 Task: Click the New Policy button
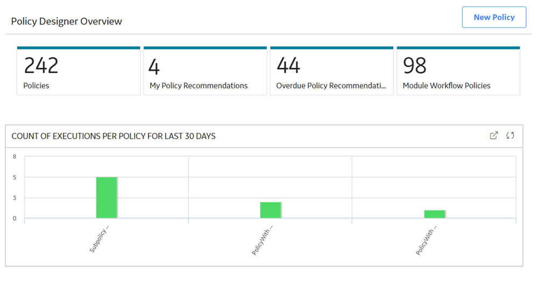pos(494,17)
